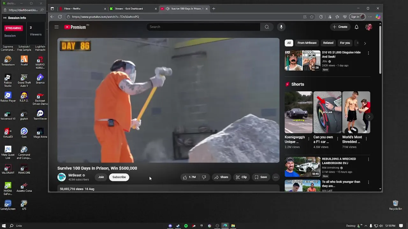Open options for Rebuilding a Wrecked Lamborghini video
Viewport: 408px width, 229px height.
coord(368,159)
